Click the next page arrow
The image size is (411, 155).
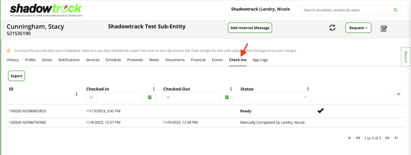click(x=388, y=138)
